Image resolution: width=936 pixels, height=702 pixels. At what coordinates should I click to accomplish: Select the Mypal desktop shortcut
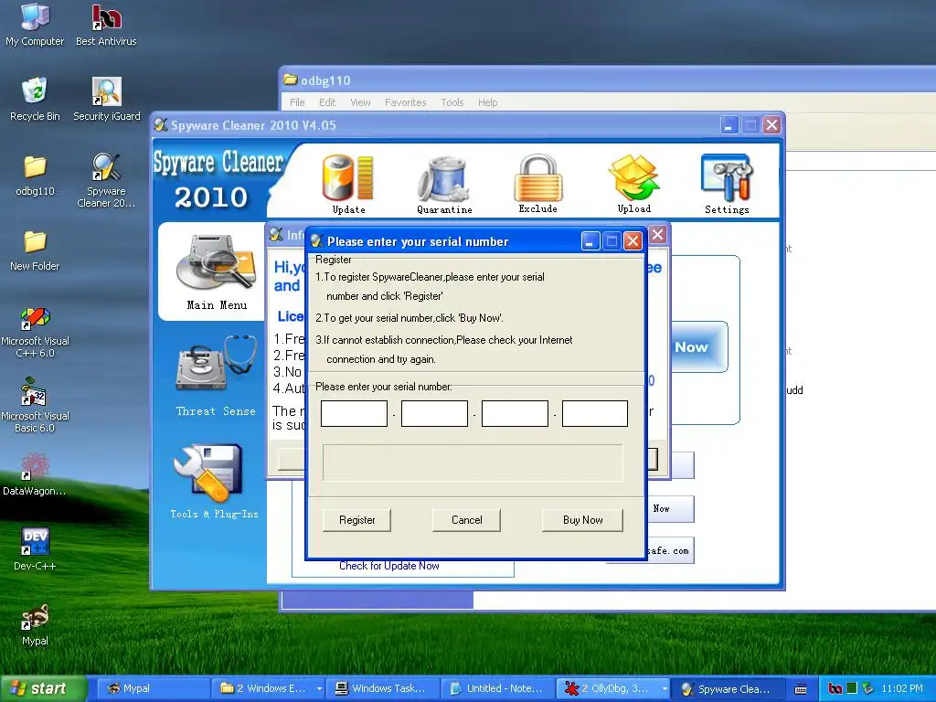(x=35, y=625)
